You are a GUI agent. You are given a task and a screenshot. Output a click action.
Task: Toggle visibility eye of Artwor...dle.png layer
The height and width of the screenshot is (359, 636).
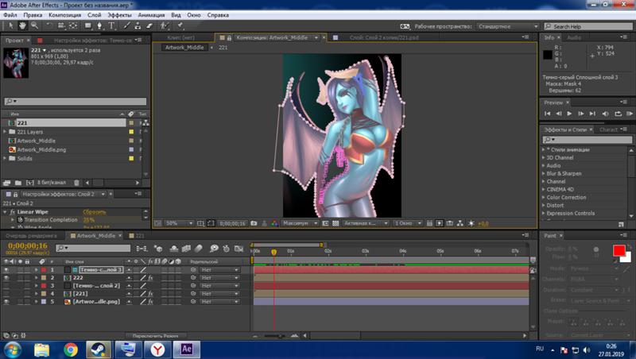click(6, 302)
